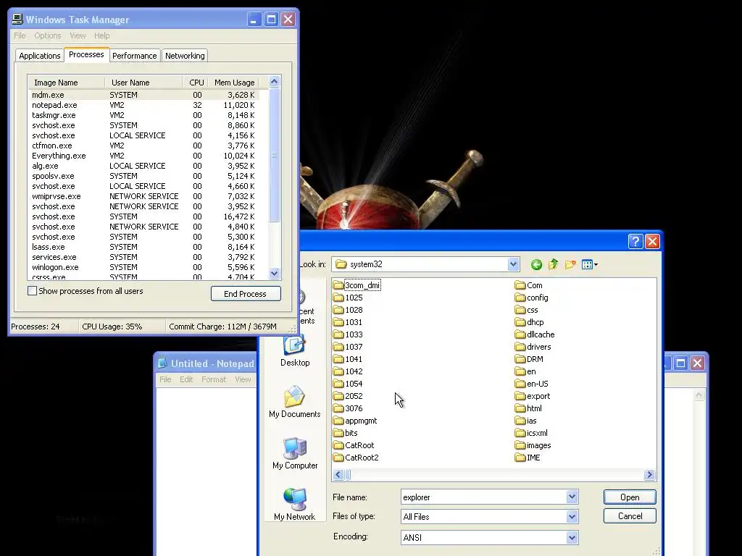Click the Task Manager title bar icon
This screenshot has height=556, width=742.
[17, 20]
